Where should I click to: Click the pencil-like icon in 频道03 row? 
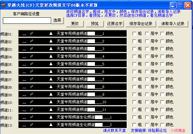tap(32, 48)
